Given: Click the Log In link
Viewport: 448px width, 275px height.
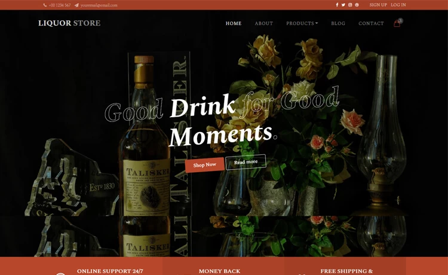Looking at the screenshot, I should pos(398,5).
